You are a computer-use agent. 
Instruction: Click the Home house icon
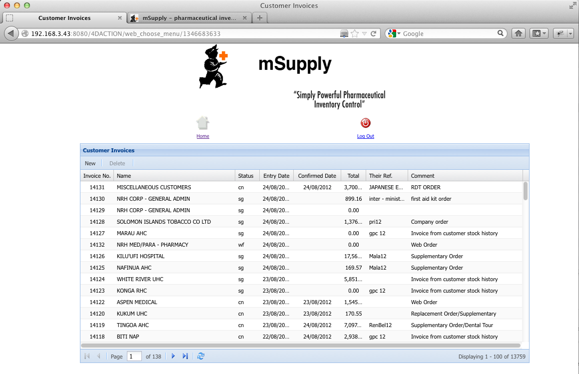coord(203,123)
